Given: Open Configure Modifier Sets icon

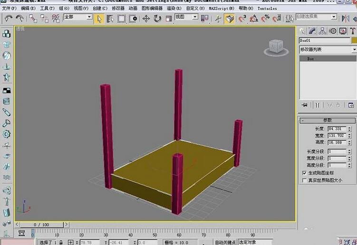Looking at the screenshot, I should (x=351, y=105).
